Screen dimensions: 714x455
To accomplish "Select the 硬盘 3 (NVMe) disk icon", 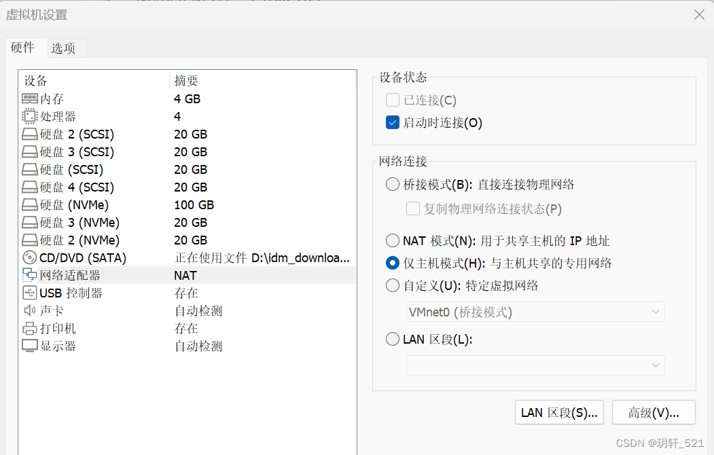I will tap(30, 223).
